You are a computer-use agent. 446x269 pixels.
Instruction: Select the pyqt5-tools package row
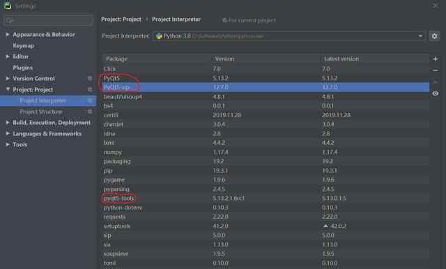(266, 198)
